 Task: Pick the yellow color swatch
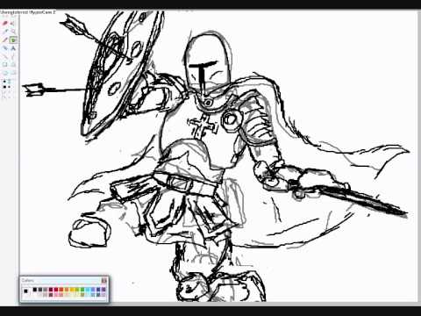coord(72,290)
